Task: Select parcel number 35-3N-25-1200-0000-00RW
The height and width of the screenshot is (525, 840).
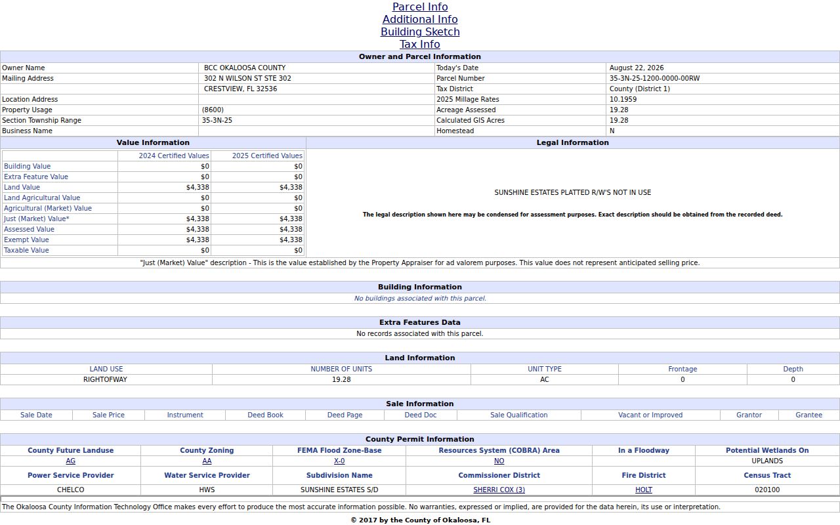Action: [x=654, y=78]
